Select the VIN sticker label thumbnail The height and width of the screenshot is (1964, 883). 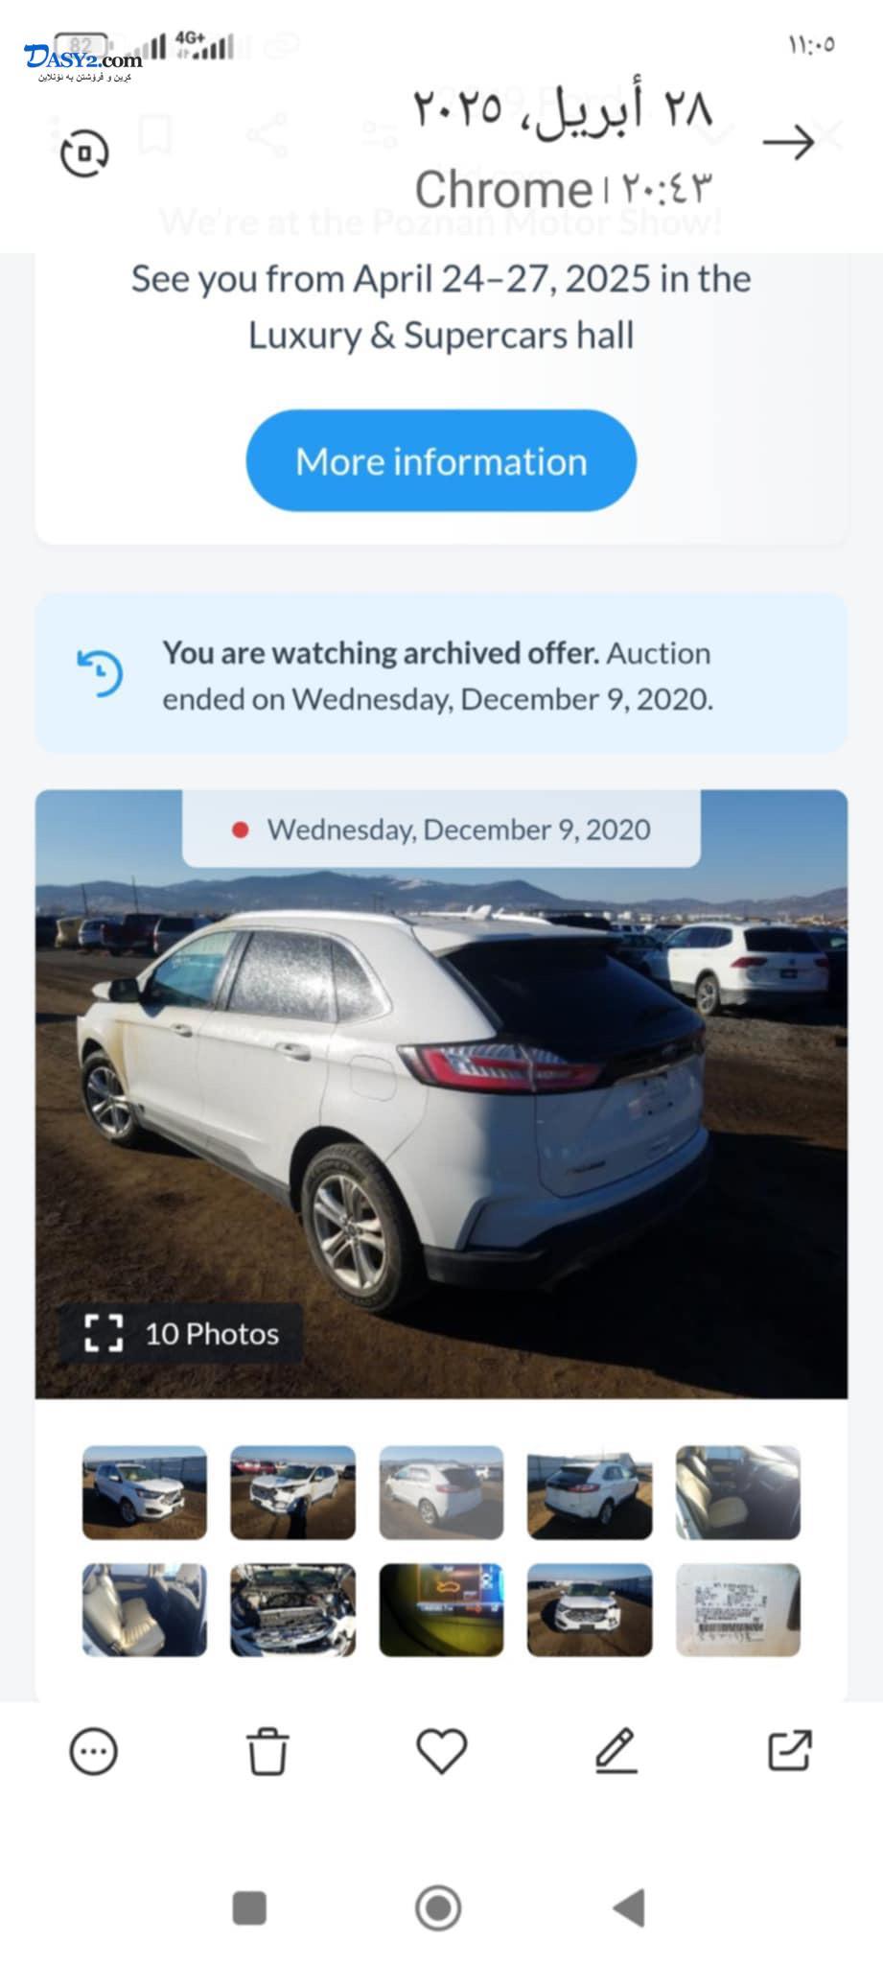click(x=738, y=1610)
